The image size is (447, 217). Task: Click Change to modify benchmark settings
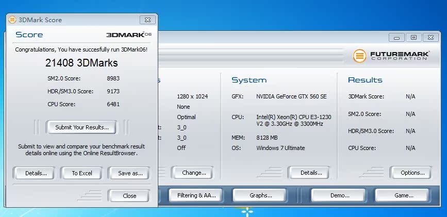tap(194, 173)
